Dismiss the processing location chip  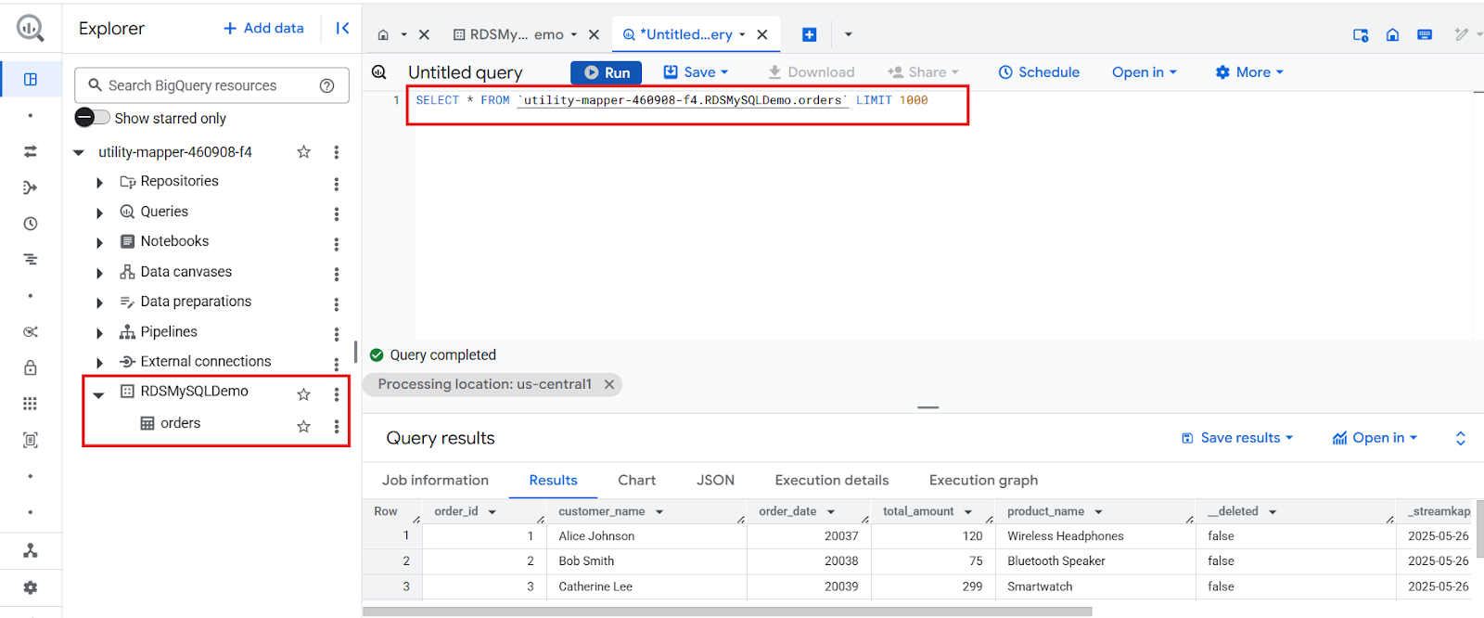click(609, 384)
